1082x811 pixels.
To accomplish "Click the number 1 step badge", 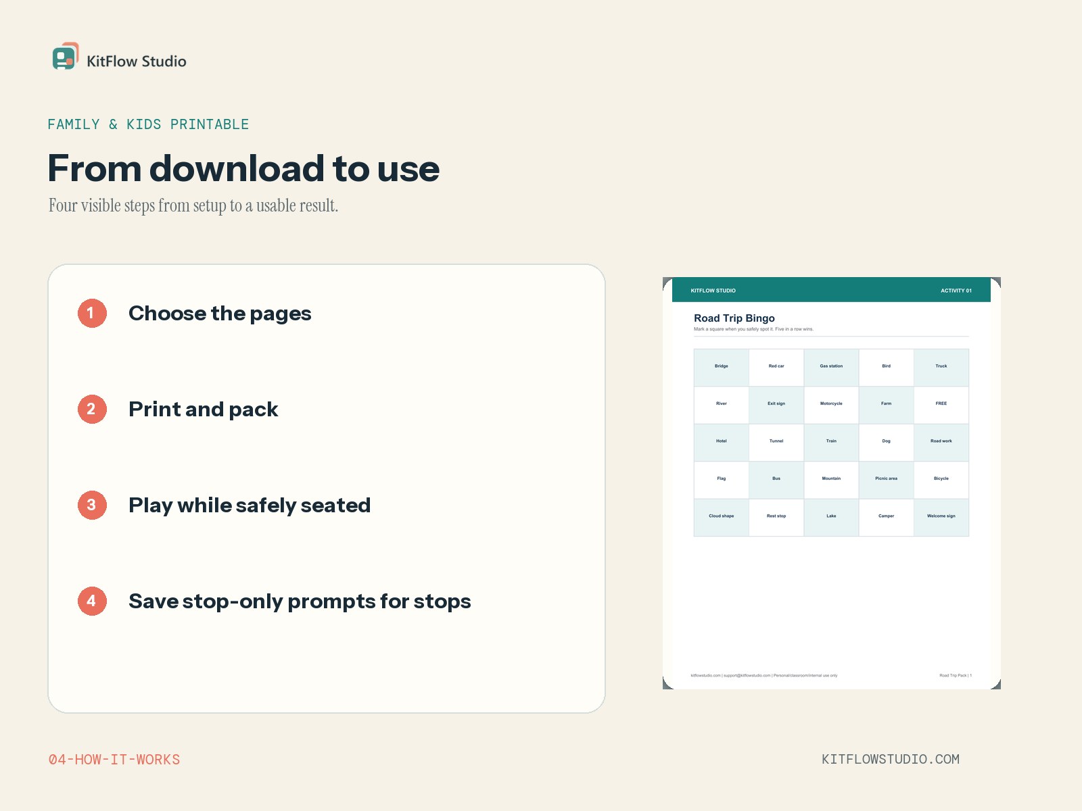I will [92, 314].
